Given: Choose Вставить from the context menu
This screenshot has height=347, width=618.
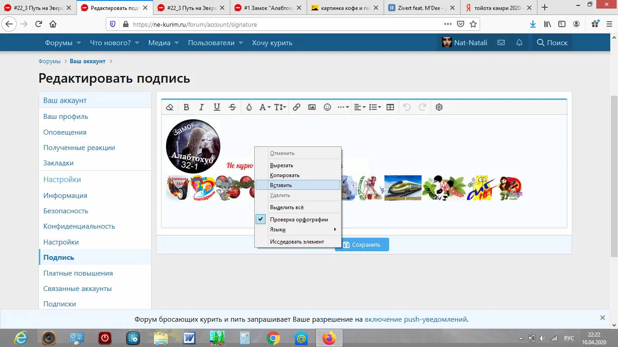Looking at the screenshot, I should pyautogui.click(x=281, y=185).
